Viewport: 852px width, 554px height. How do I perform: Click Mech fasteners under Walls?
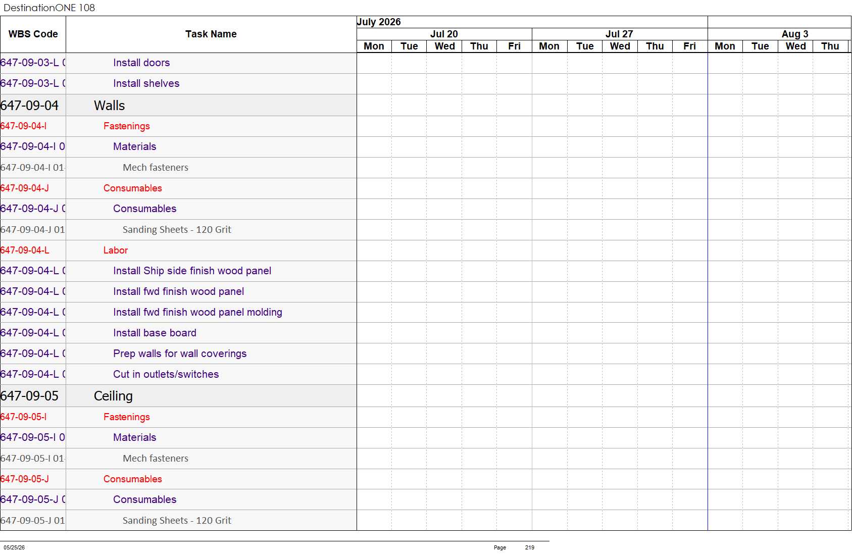(156, 167)
